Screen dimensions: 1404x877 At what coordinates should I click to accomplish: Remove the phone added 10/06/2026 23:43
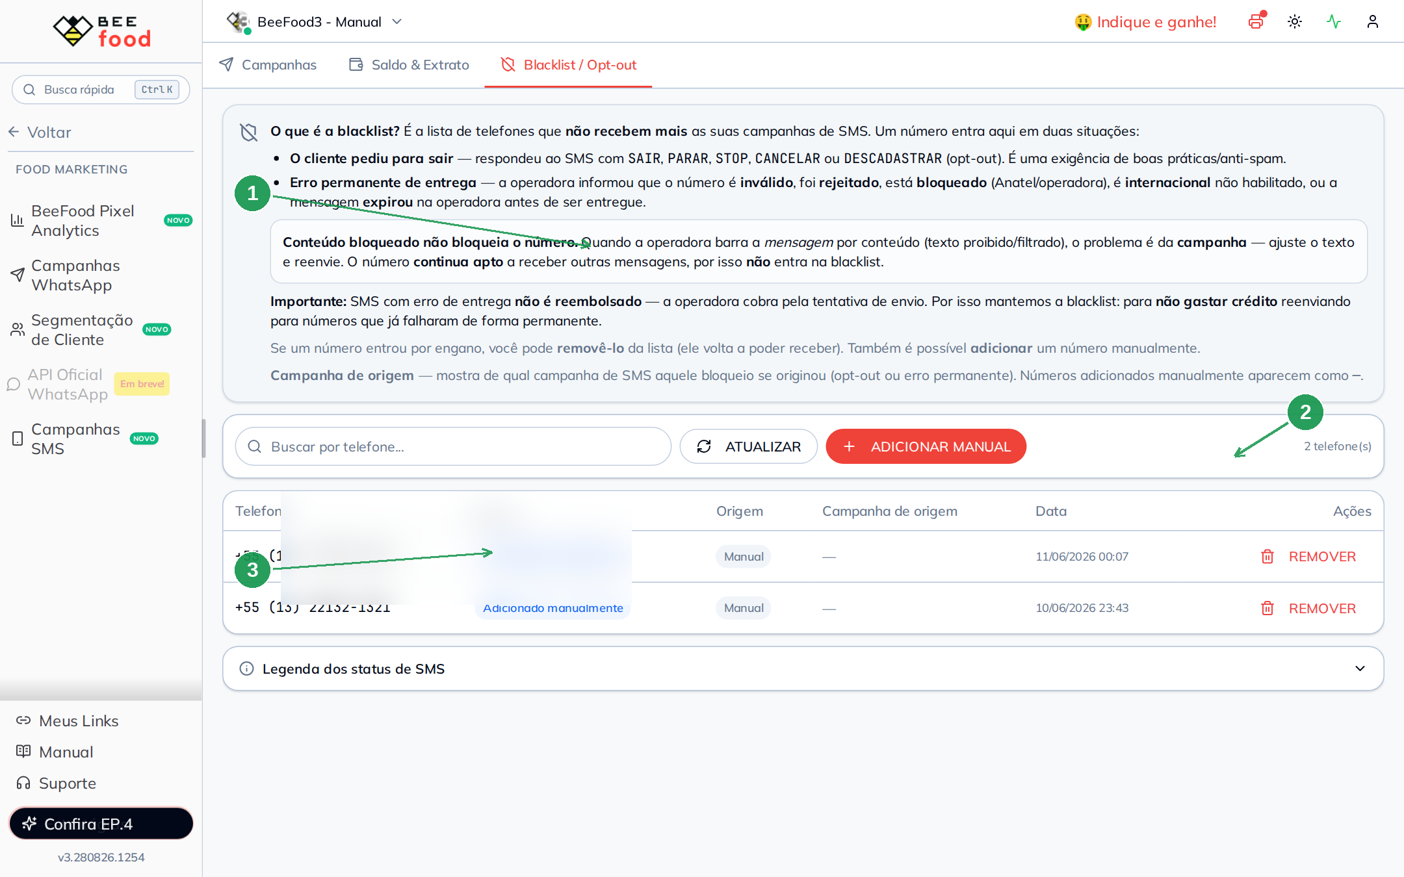click(1308, 609)
